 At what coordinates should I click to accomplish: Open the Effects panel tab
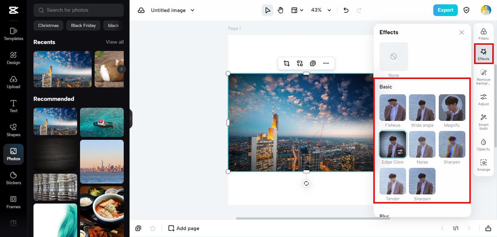tap(483, 54)
